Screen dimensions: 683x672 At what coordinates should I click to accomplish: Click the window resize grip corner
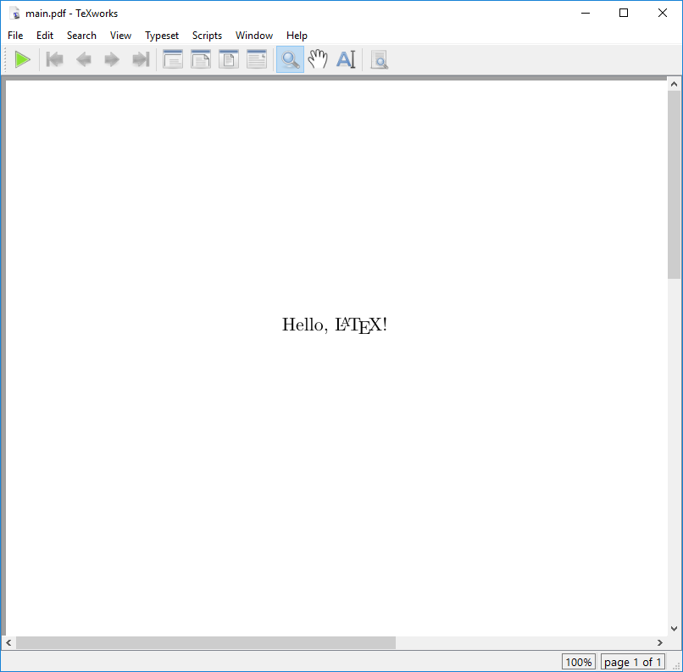pos(676,665)
